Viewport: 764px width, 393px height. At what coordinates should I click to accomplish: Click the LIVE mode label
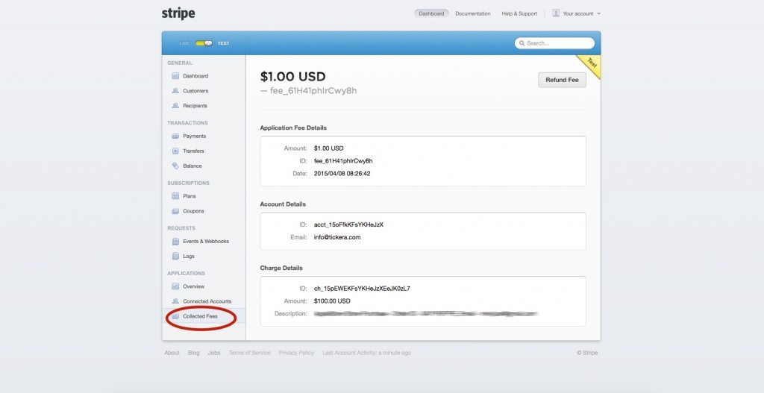tap(185, 43)
